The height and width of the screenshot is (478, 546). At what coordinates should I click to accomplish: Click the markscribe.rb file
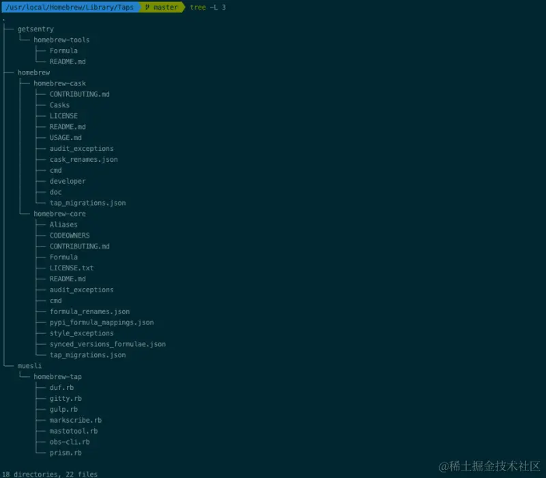[x=76, y=420]
